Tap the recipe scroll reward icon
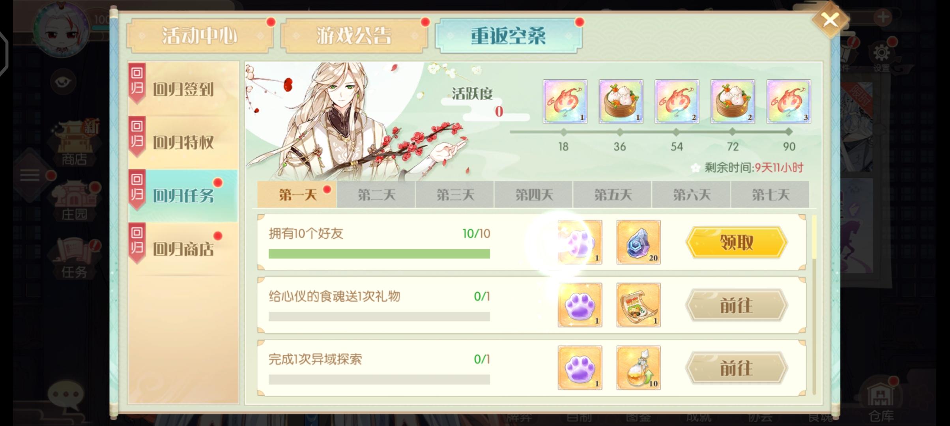 click(638, 305)
